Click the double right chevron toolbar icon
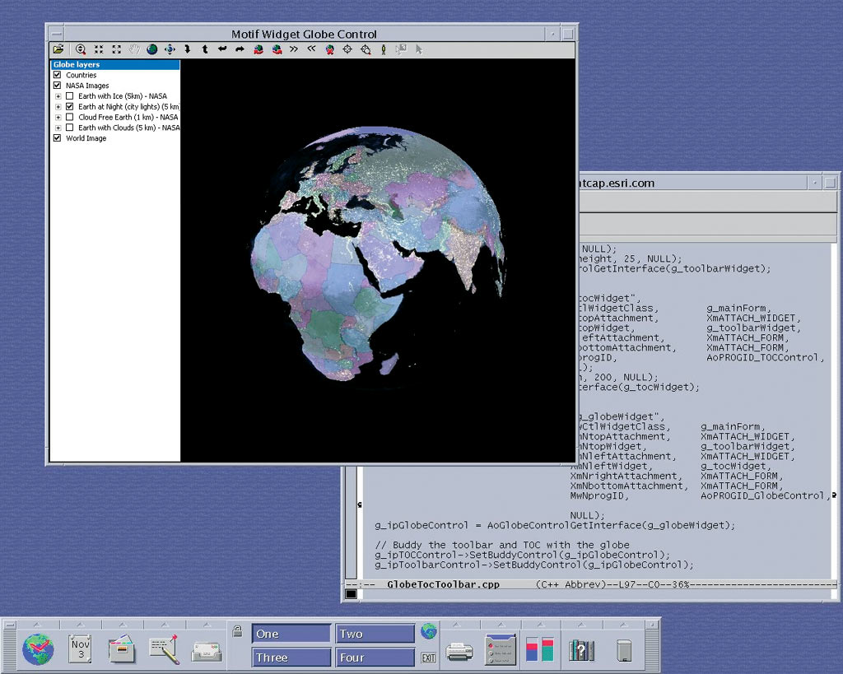 tap(294, 49)
